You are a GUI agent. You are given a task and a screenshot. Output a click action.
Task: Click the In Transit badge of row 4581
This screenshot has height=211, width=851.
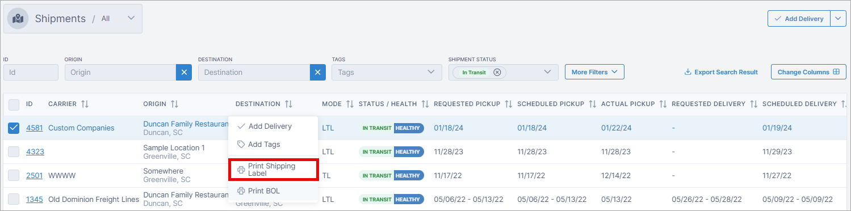376,128
